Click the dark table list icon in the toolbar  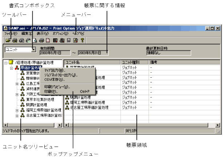click(55, 40)
